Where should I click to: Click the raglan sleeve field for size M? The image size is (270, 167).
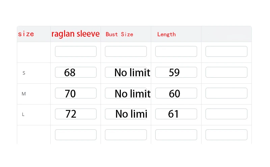pyautogui.click(x=76, y=93)
